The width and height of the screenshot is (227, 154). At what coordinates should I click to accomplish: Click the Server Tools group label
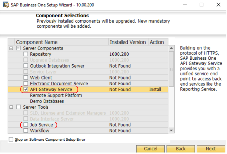(x=36, y=107)
